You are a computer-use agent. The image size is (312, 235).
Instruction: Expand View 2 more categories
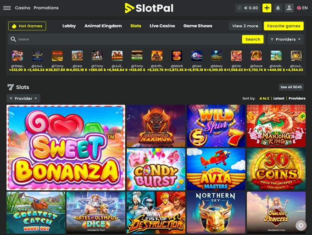(245, 26)
